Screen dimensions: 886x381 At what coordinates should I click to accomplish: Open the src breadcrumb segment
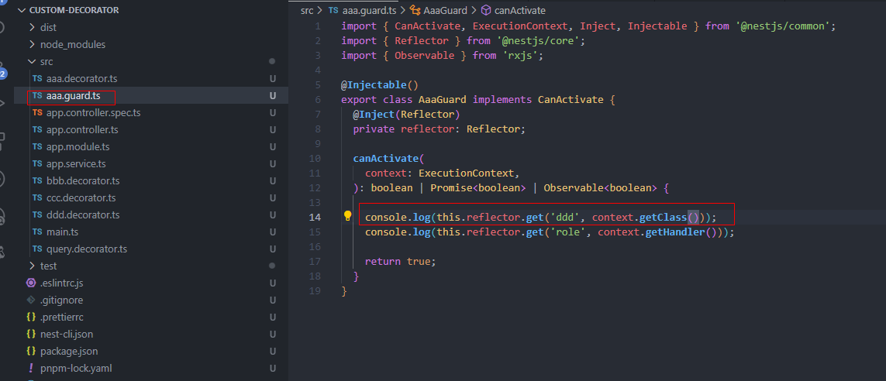pyautogui.click(x=308, y=10)
